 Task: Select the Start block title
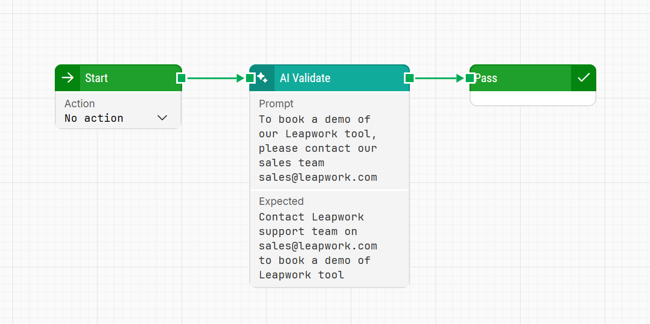97,78
